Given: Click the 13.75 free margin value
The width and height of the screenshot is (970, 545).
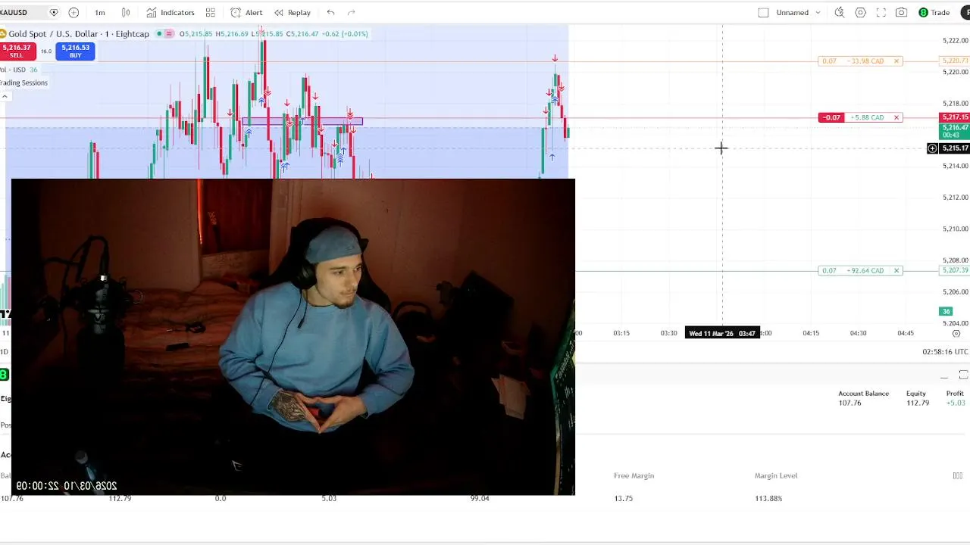Looking at the screenshot, I should coord(623,498).
